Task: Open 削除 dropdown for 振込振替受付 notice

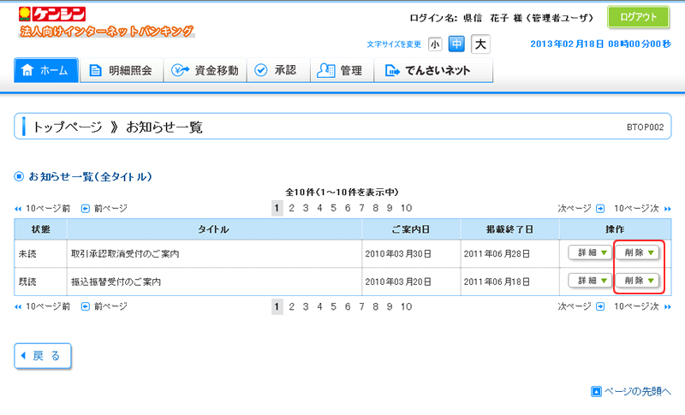Action: (x=638, y=281)
